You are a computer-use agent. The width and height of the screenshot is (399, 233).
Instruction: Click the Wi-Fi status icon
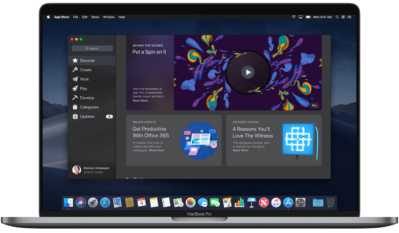pyautogui.click(x=294, y=17)
